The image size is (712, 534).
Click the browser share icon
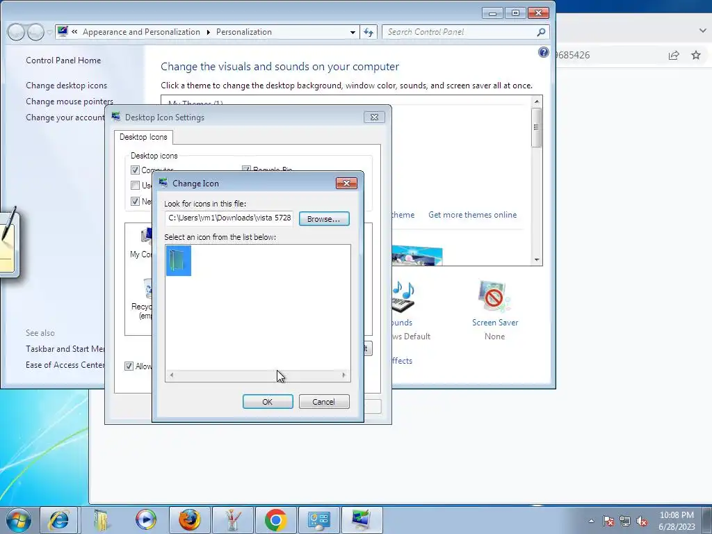click(x=674, y=56)
